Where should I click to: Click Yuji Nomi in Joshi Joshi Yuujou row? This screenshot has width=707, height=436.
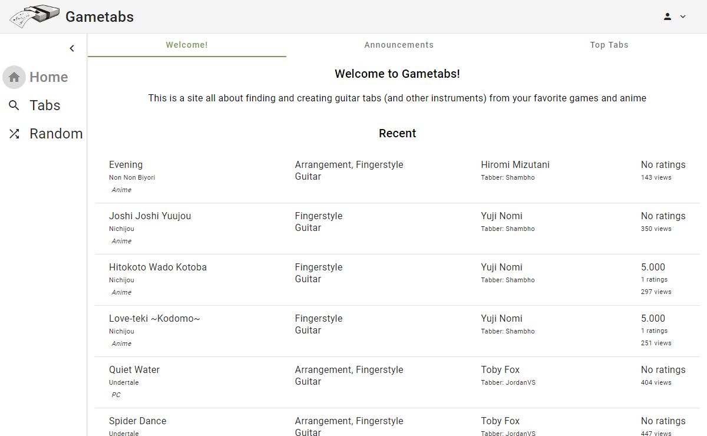pos(501,216)
